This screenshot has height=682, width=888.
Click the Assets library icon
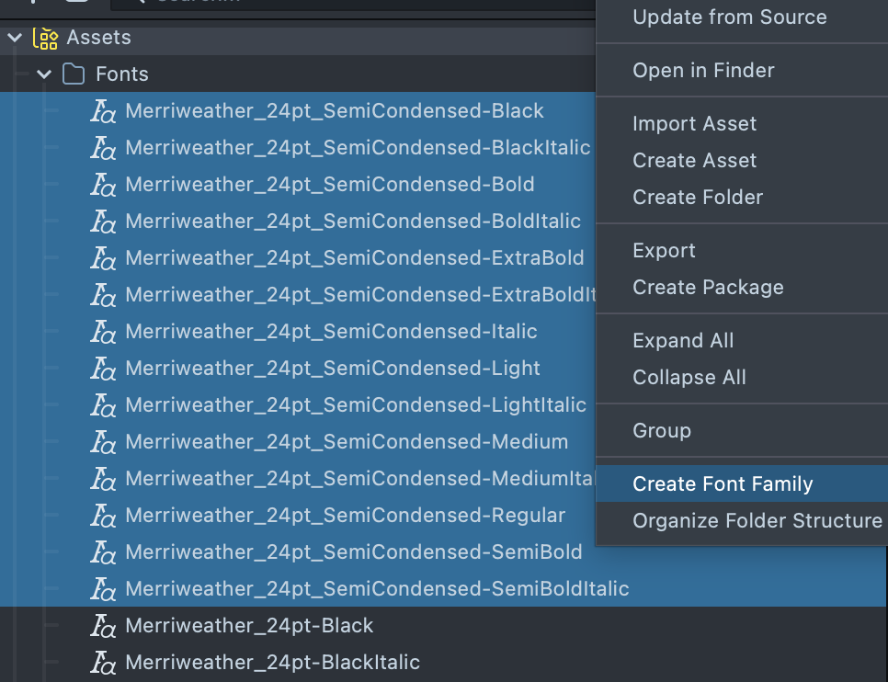pyautogui.click(x=45, y=38)
